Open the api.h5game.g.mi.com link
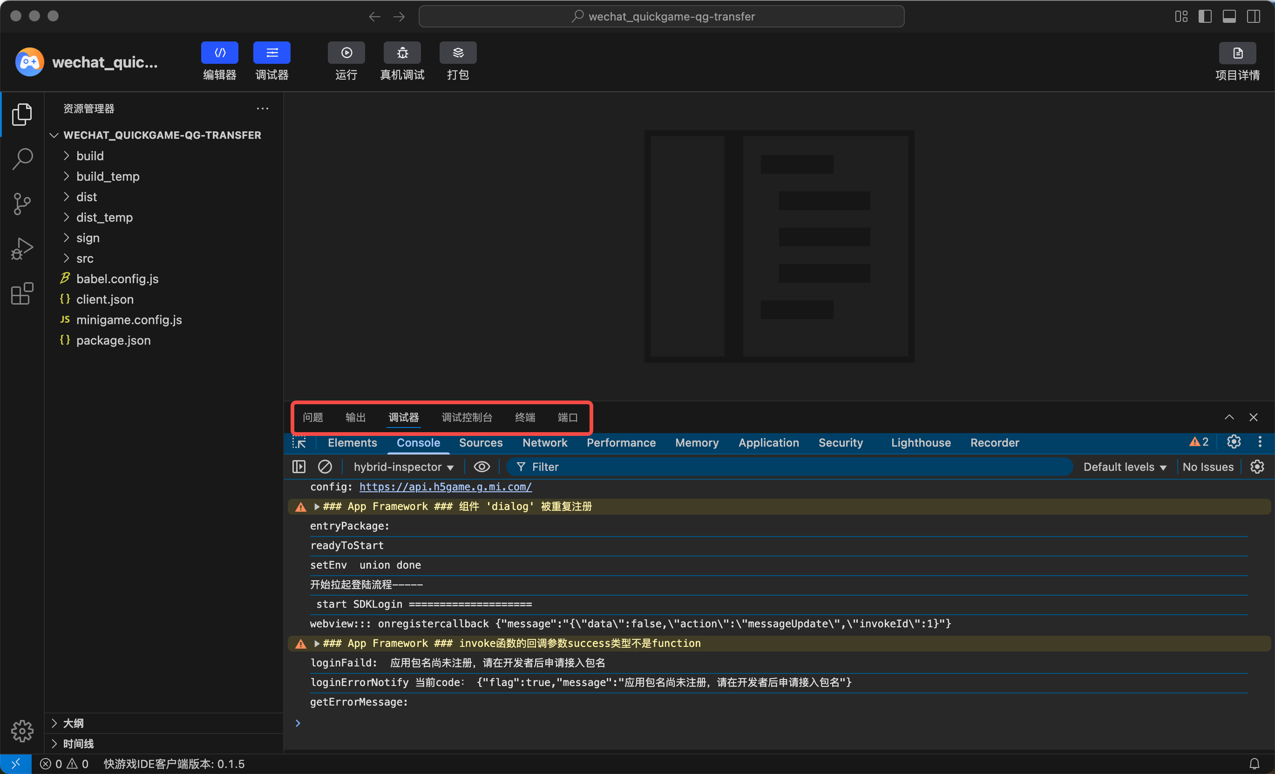Viewport: 1275px width, 774px height. click(445, 486)
